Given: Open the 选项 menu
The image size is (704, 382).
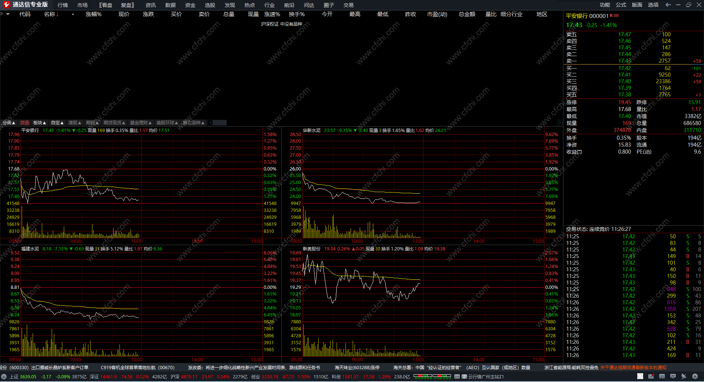Looking at the screenshot, I should pos(653,5).
